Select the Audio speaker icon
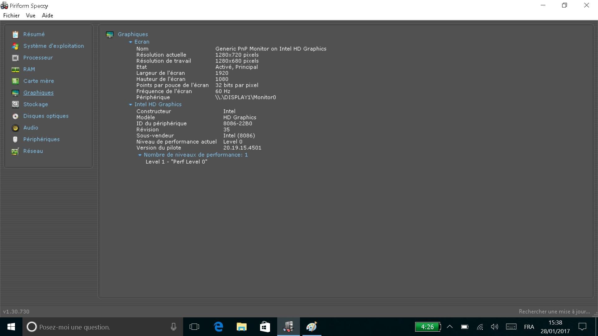The image size is (598, 336). click(x=15, y=128)
